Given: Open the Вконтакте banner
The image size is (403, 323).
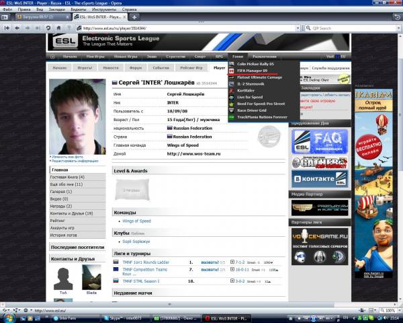Looking at the screenshot, I should pos(320,179).
